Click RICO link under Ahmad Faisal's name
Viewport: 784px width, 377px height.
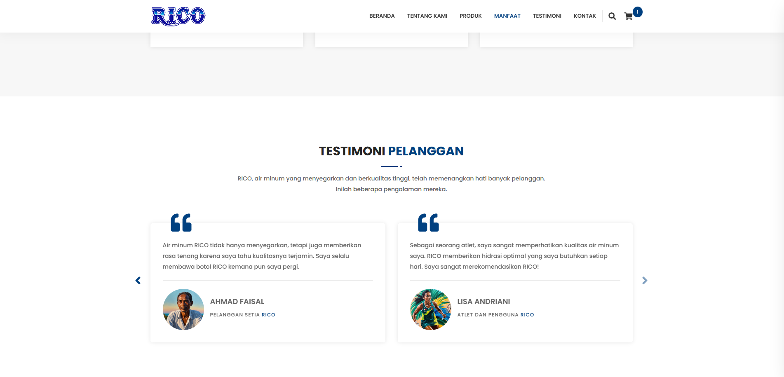(268, 315)
